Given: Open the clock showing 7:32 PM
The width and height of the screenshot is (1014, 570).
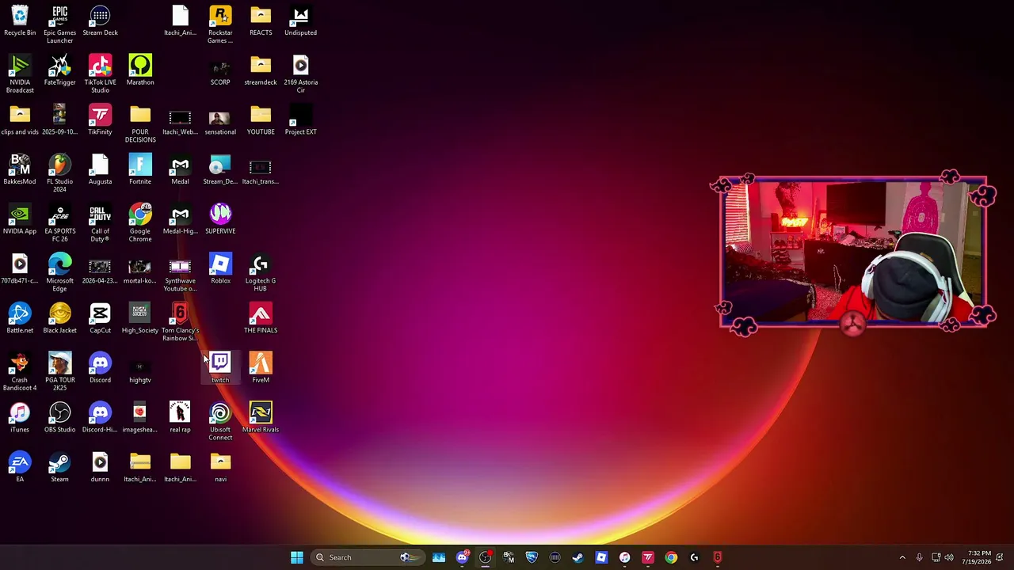Looking at the screenshot, I should [976, 557].
